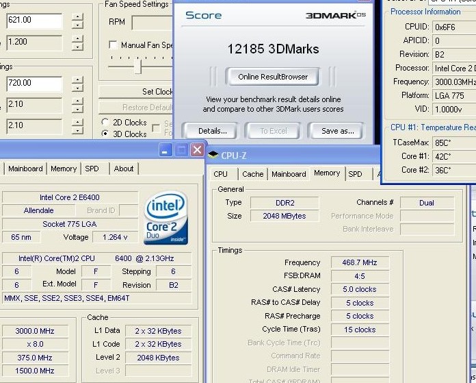476x383 pixels.
Task: Click the Socket 775 LGA package field
Action: pyautogui.click(x=70, y=224)
